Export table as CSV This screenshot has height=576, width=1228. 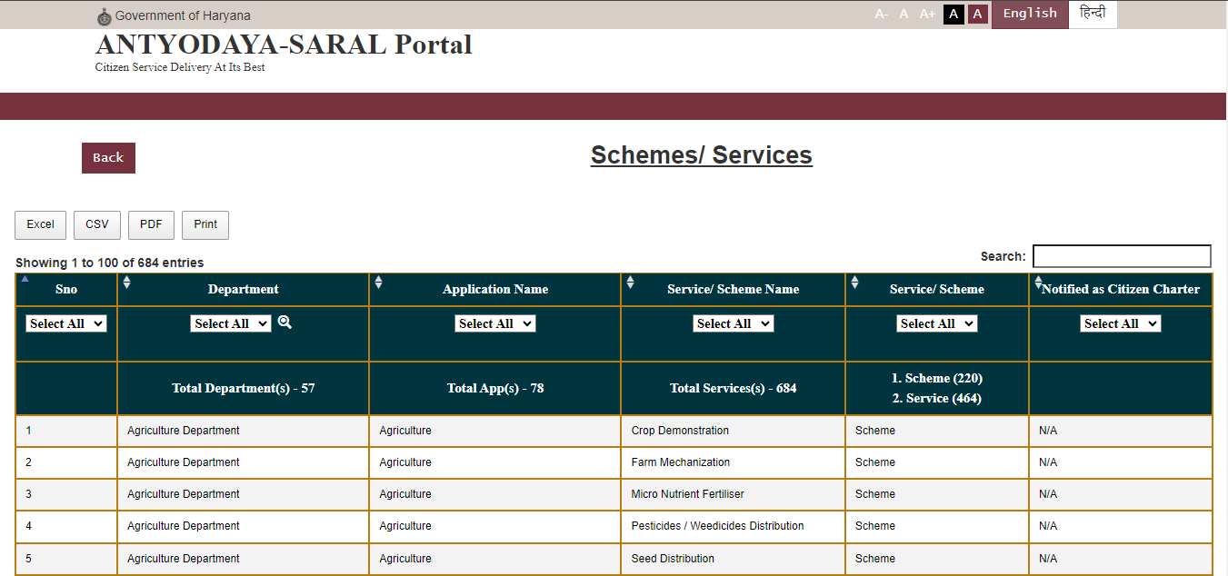click(97, 225)
